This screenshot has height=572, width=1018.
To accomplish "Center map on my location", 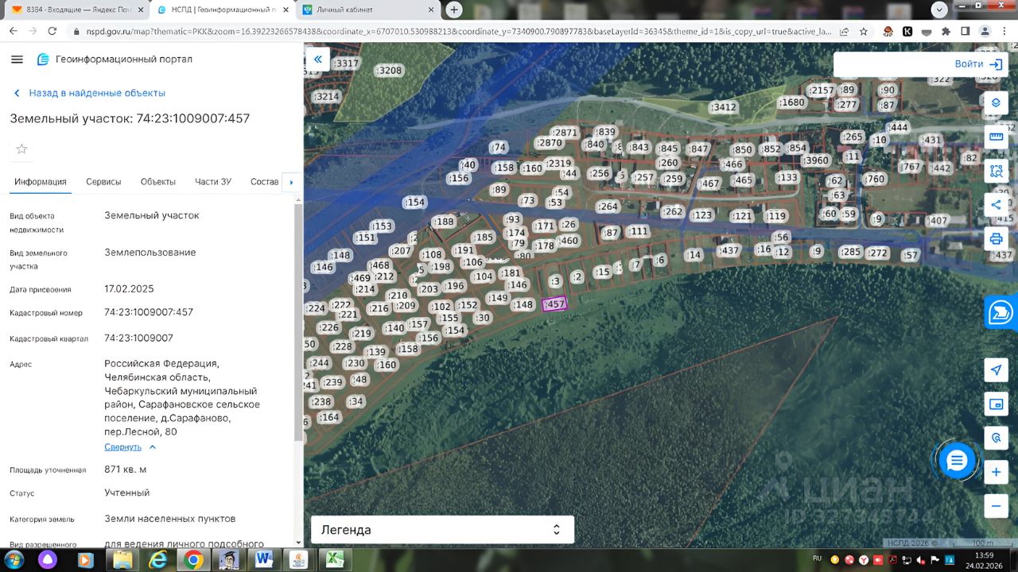I will [x=996, y=370].
